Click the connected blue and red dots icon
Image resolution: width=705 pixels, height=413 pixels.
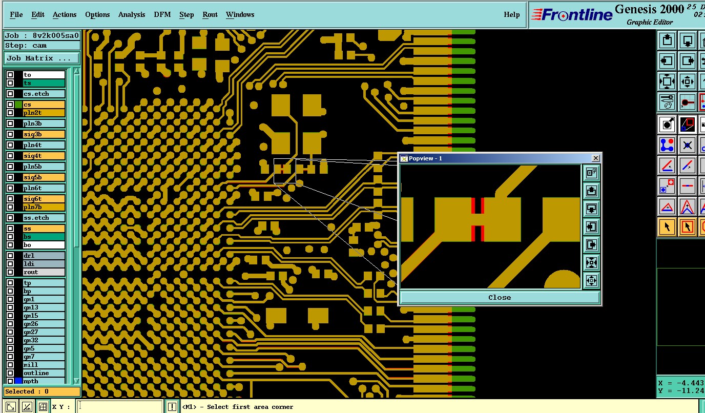(x=667, y=145)
